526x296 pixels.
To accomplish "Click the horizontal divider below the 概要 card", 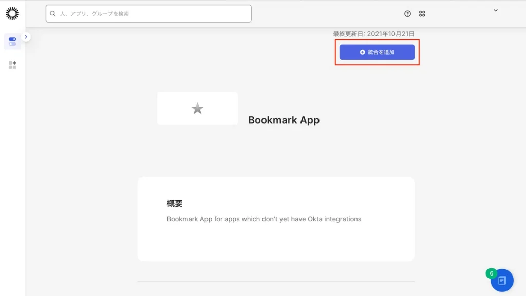I will coord(276,282).
